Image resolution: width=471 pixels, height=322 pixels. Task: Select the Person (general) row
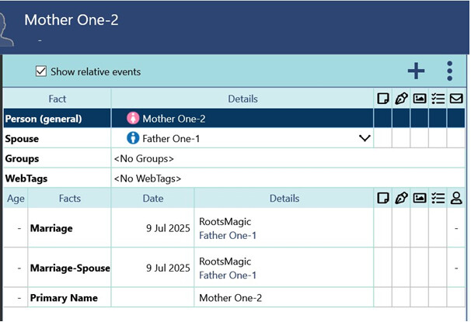234,119
